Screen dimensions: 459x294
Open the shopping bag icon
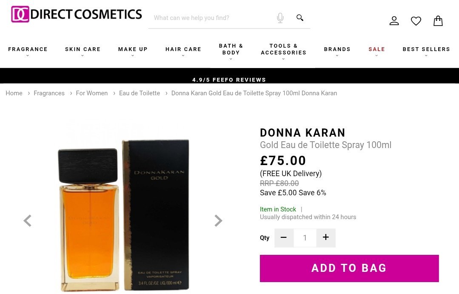(x=438, y=21)
